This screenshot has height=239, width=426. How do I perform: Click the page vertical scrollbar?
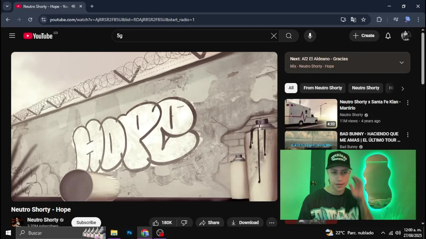(x=423, y=59)
